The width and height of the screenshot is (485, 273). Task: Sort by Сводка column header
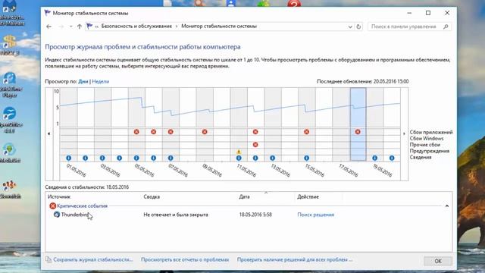pos(152,197)
